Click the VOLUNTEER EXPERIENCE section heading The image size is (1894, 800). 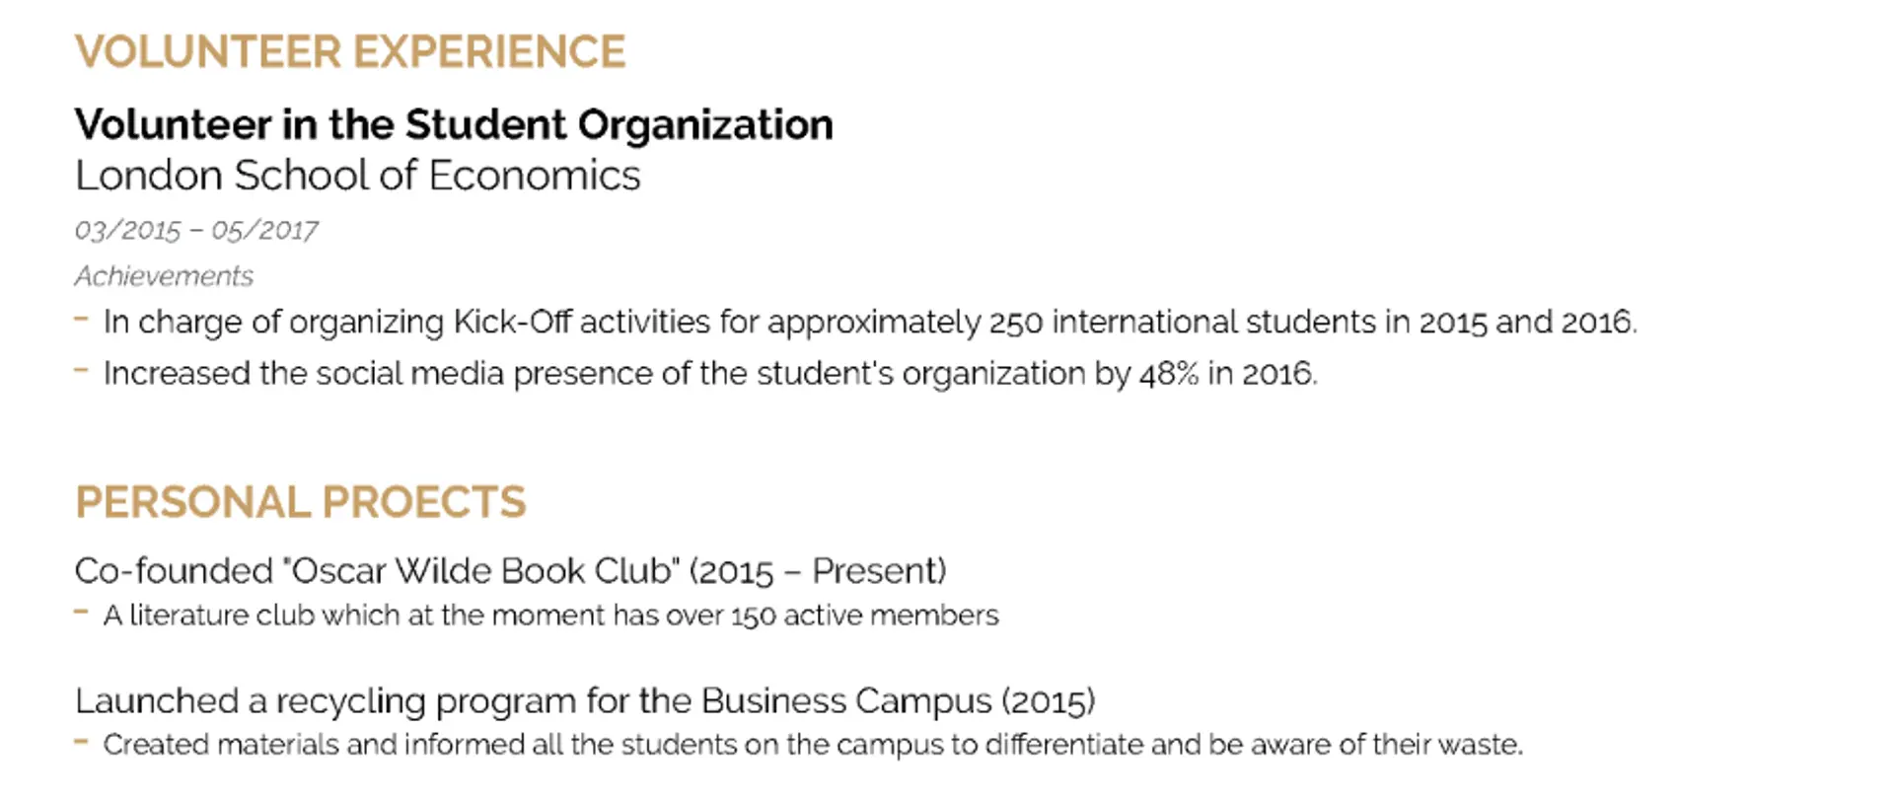tap(350, 52)
